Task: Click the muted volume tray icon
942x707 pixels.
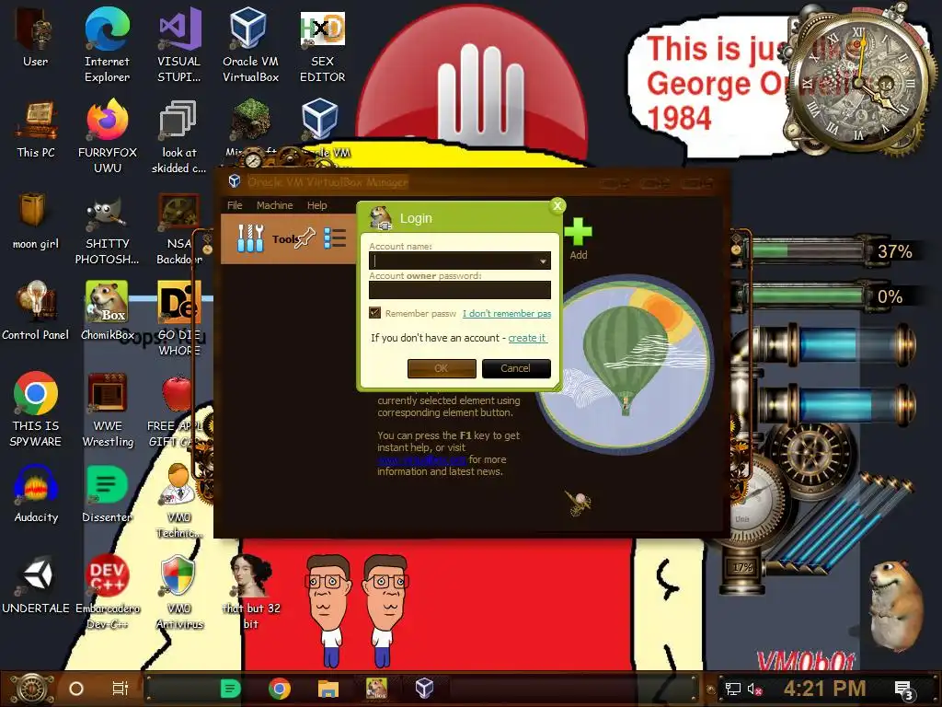Action: [x=754, y=689]
